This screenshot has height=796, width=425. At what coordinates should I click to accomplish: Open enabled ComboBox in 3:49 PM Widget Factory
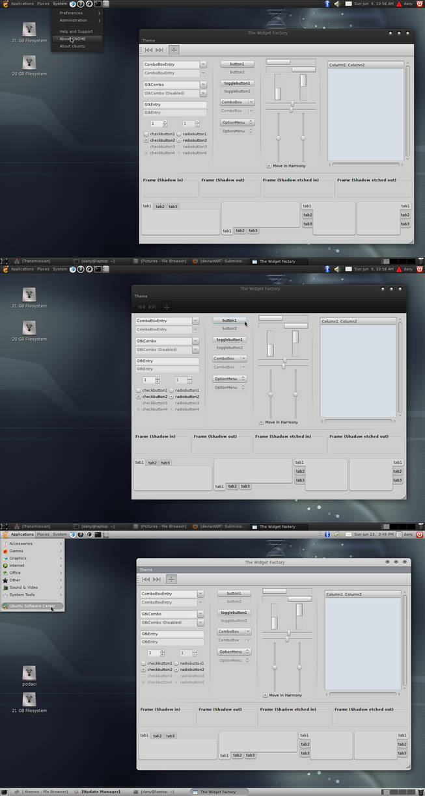pyautogui.click(x=233, y=631)
